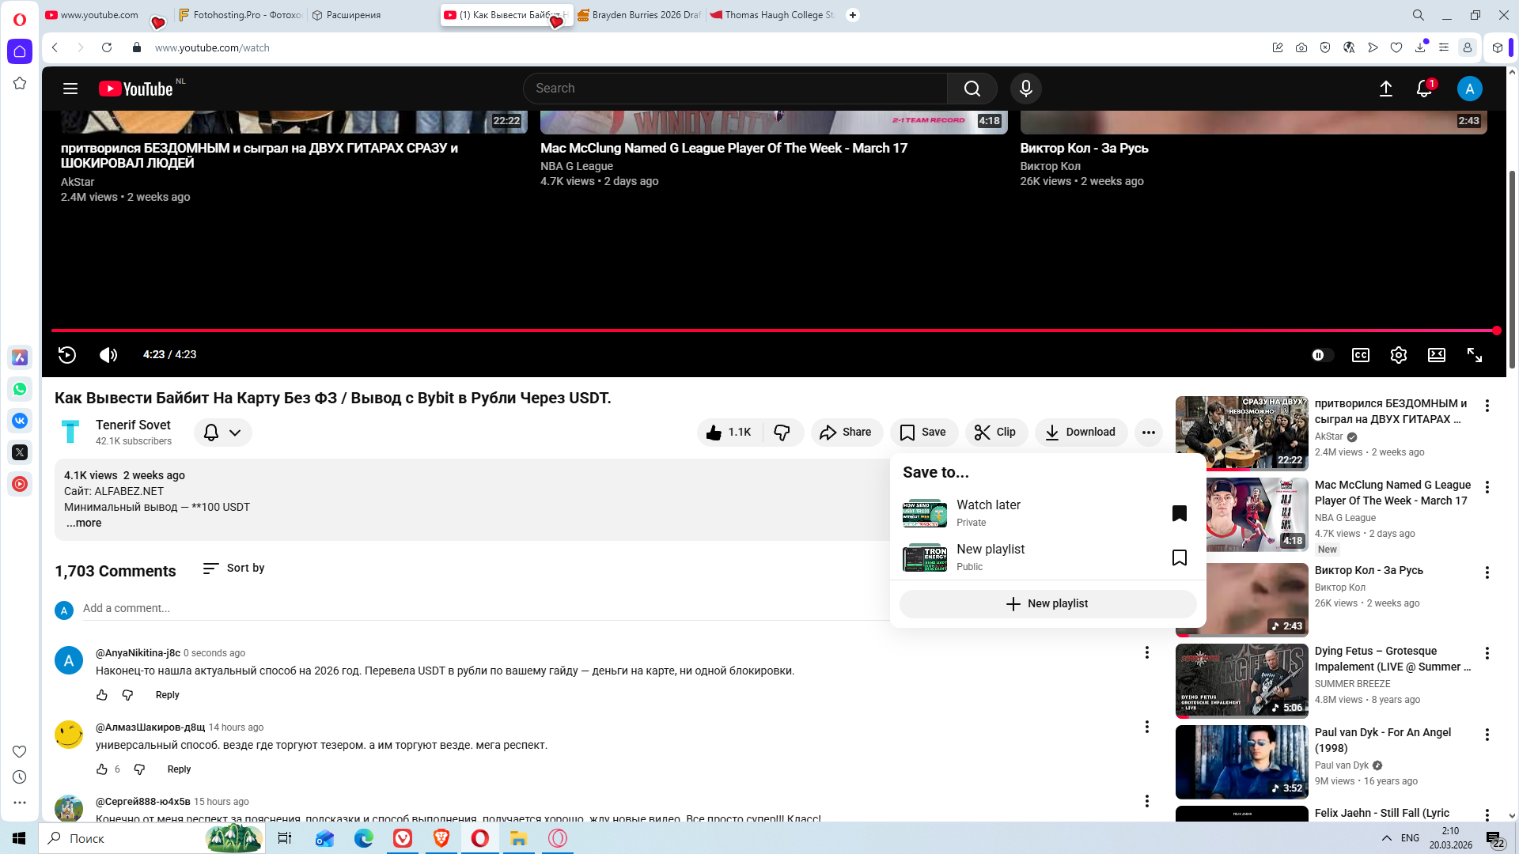Click the replay video button

[67, 355]
